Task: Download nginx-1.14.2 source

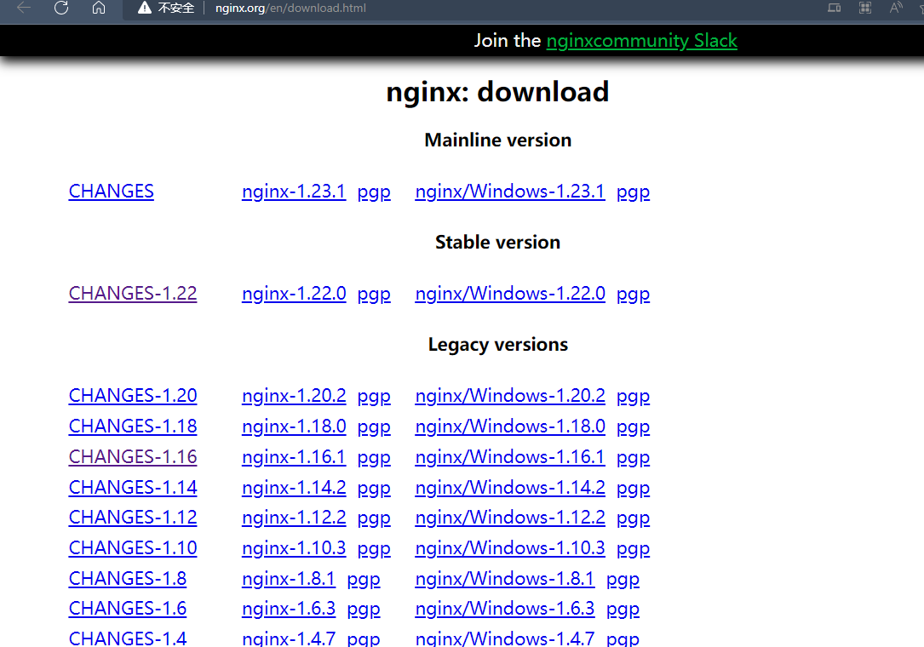Action: point(294,487)
